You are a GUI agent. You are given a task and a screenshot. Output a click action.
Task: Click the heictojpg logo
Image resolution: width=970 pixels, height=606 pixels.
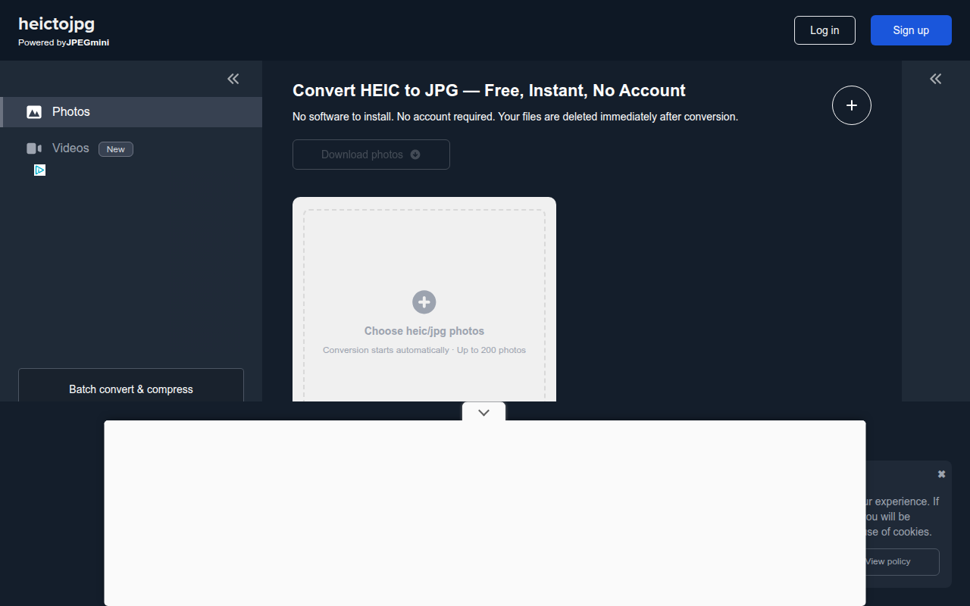click(x=57, y=23)
